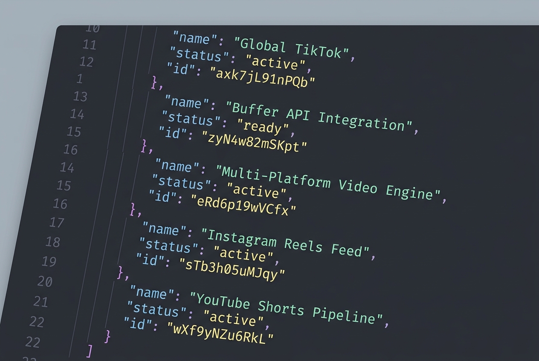Click line number 18 in the gutter
The image size is (539, 361).
click(53, 242)
